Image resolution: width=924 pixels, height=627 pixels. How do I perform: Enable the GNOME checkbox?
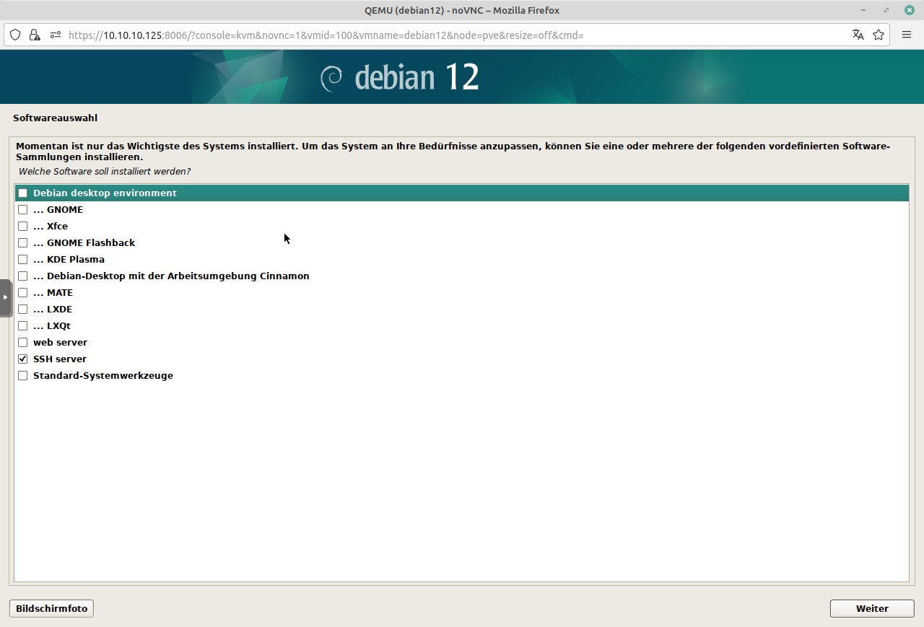point(23,210)
